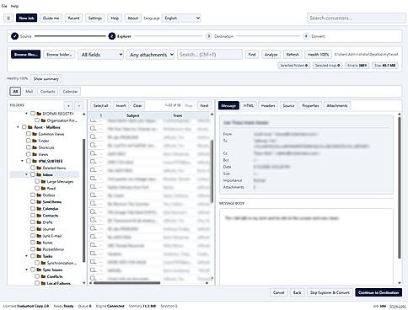
Task: Click the Read folder icon
Action: [43, 189]
